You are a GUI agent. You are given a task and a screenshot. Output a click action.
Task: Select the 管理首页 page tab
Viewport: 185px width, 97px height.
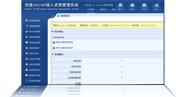[x=65, y=16]
